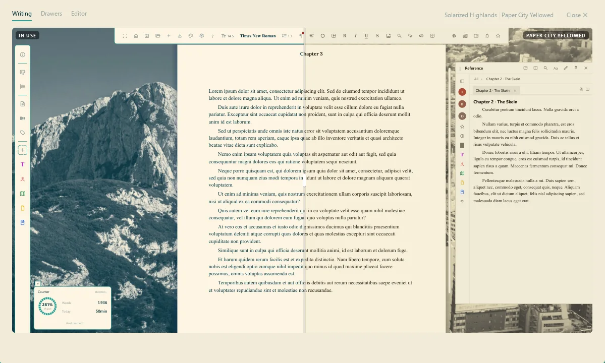605x363 pixels.
Task: Toggle bold formatting
Action: pyautogui.click(x=345, y=36)
